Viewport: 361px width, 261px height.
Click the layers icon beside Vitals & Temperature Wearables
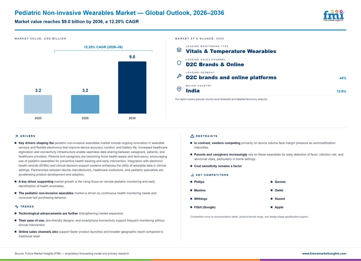point(179,50)
